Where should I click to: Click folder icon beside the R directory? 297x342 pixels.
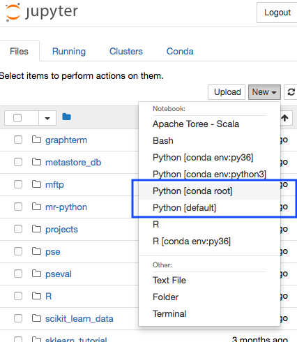(x=36, y=296)
